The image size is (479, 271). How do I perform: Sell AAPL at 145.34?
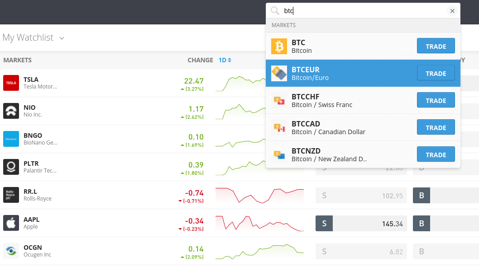pyautogui.click(x=361, y=224)
